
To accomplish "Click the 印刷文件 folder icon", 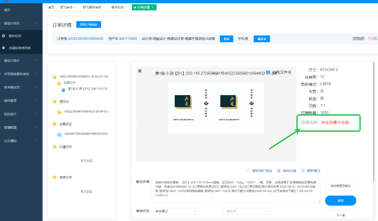I will 59,83.
